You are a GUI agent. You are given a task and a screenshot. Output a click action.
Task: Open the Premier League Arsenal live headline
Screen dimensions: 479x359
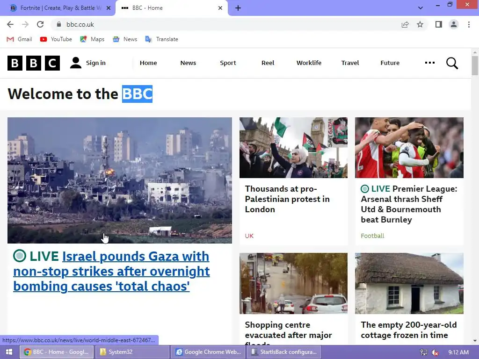[409, 204]
